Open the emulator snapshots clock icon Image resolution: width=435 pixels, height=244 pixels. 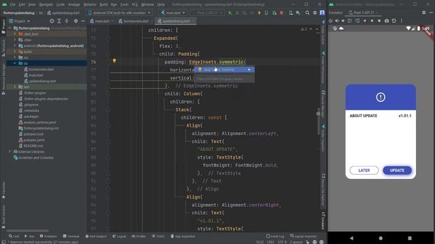point(394,21)
